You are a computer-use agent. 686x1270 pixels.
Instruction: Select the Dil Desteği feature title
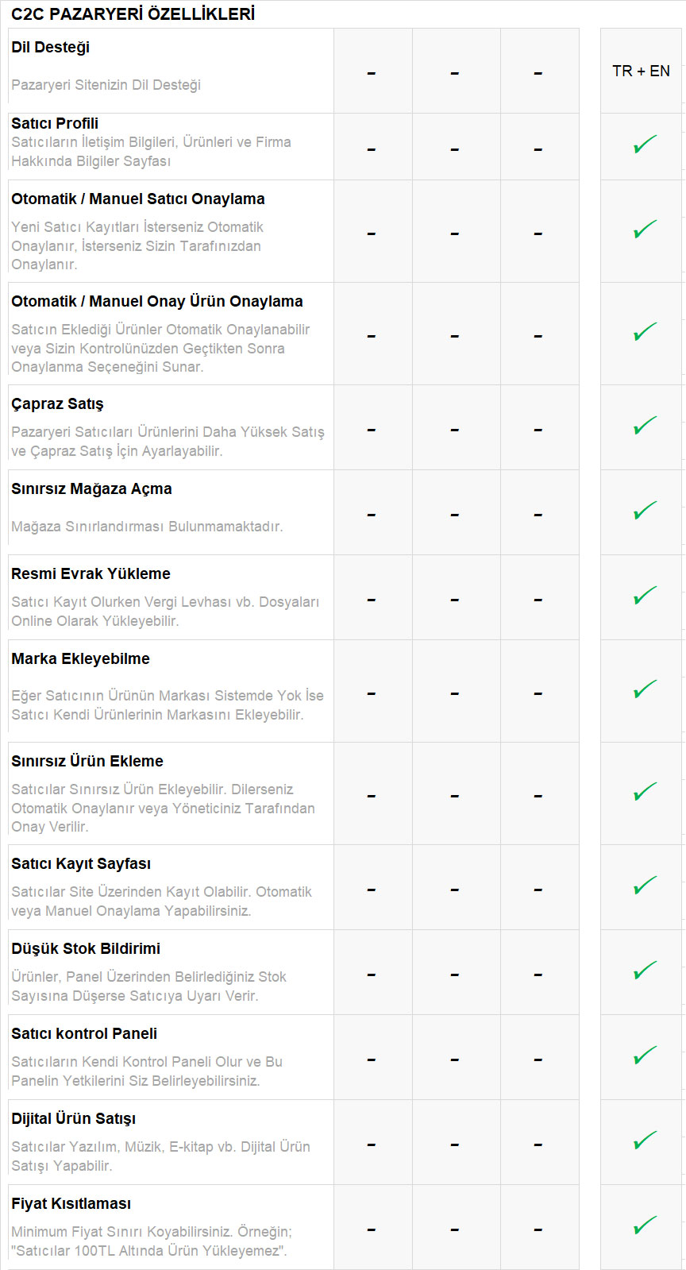(x=50, y=48)
